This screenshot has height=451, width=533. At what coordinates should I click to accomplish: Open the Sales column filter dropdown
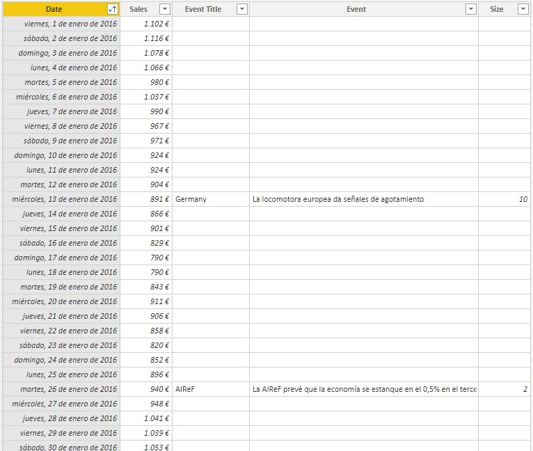coord(165,9)
